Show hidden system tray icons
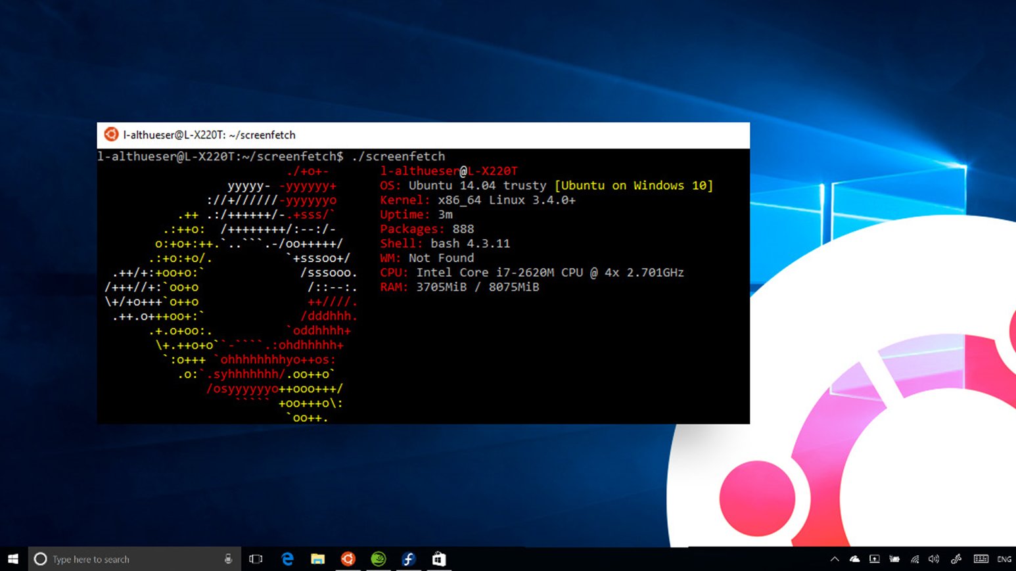 tap(835, 559)
